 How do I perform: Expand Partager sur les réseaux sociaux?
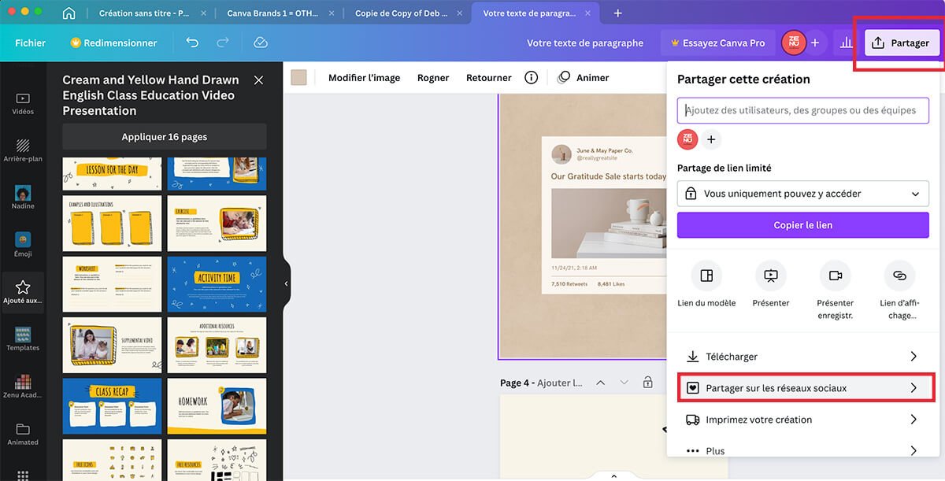click(x=802, y=388)
